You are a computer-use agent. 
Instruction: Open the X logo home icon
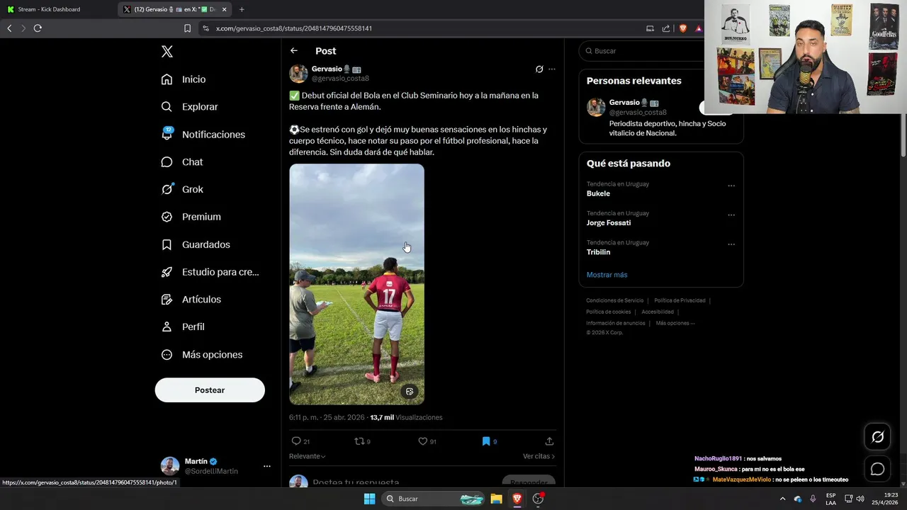pyautogui.click(x=167, y=51)
